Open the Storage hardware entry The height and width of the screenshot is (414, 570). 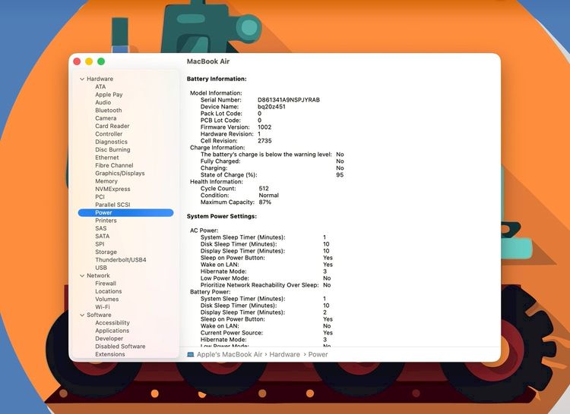click(x=106, y=252)
